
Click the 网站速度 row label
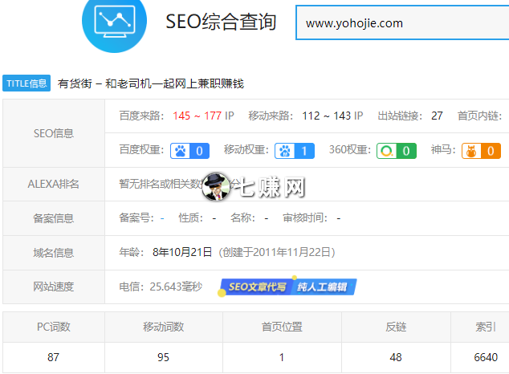[x=54, y=287]
